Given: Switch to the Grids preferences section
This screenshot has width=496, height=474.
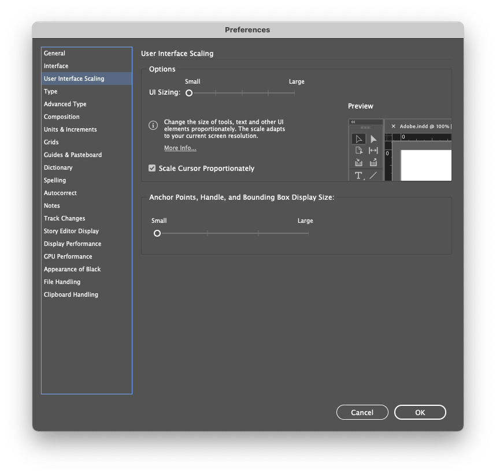Looking at the screenshot, I should (51, 142).
